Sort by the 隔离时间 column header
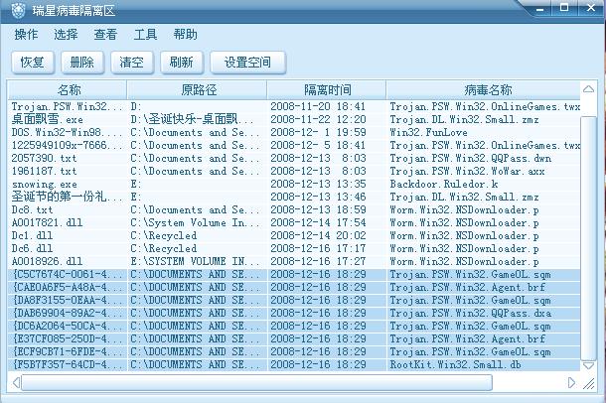This screenshot has height=403, width=606. [x=327, y=90]
